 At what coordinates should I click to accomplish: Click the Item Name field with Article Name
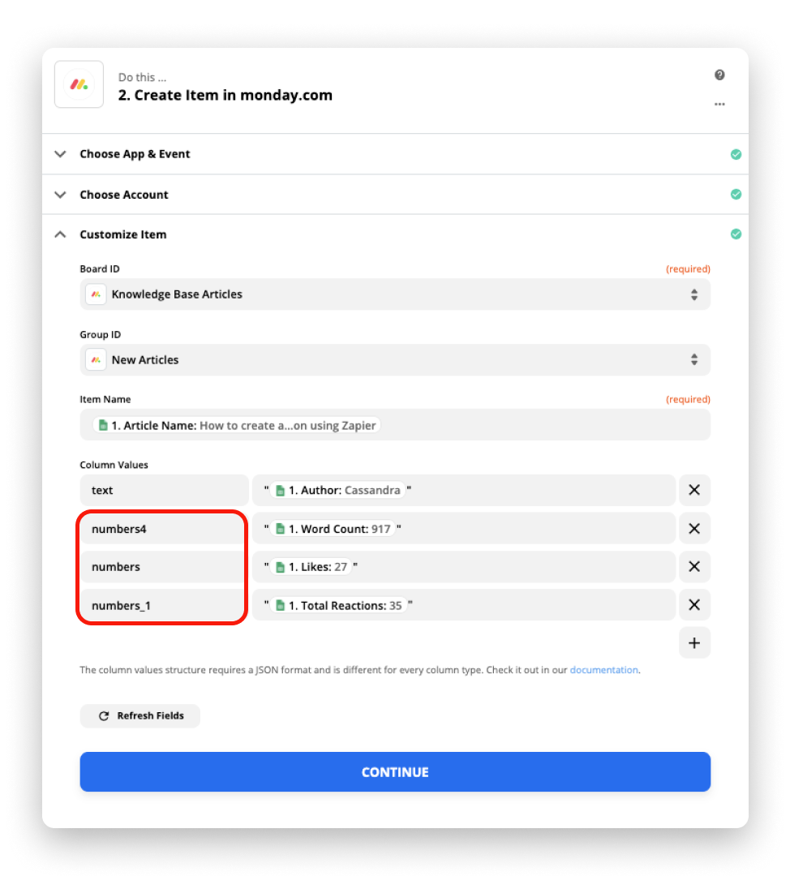[x=395, y=425]
